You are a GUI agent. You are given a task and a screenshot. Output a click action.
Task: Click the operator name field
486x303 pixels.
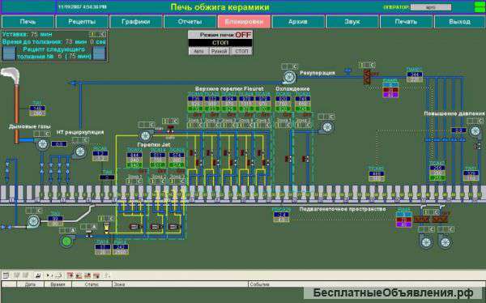click(431, 7)
